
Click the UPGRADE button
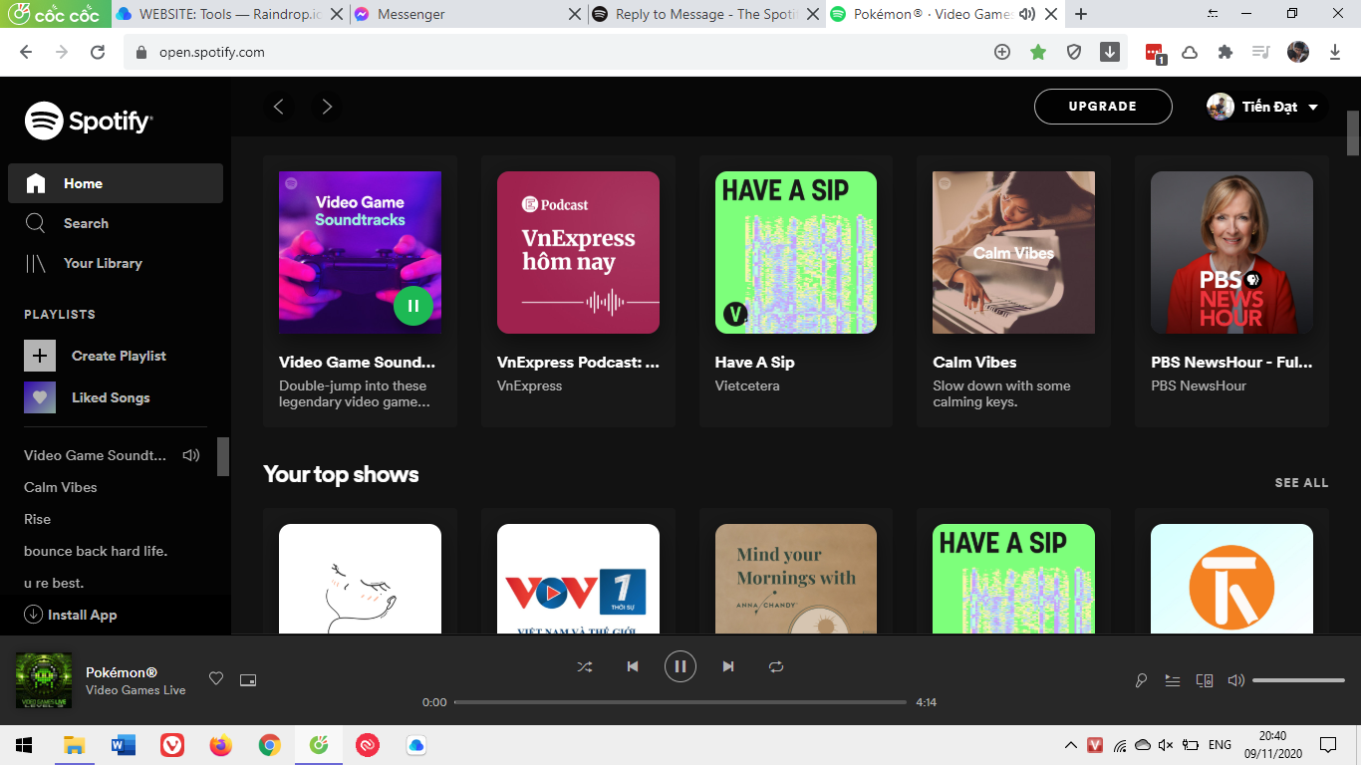pos(1103,107)
